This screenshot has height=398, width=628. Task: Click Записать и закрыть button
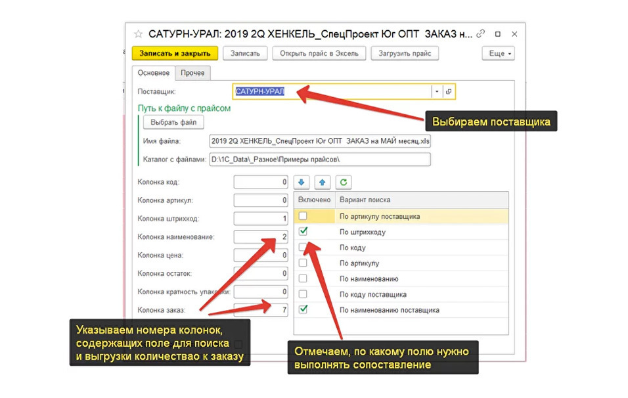click(x=175, y=53)
